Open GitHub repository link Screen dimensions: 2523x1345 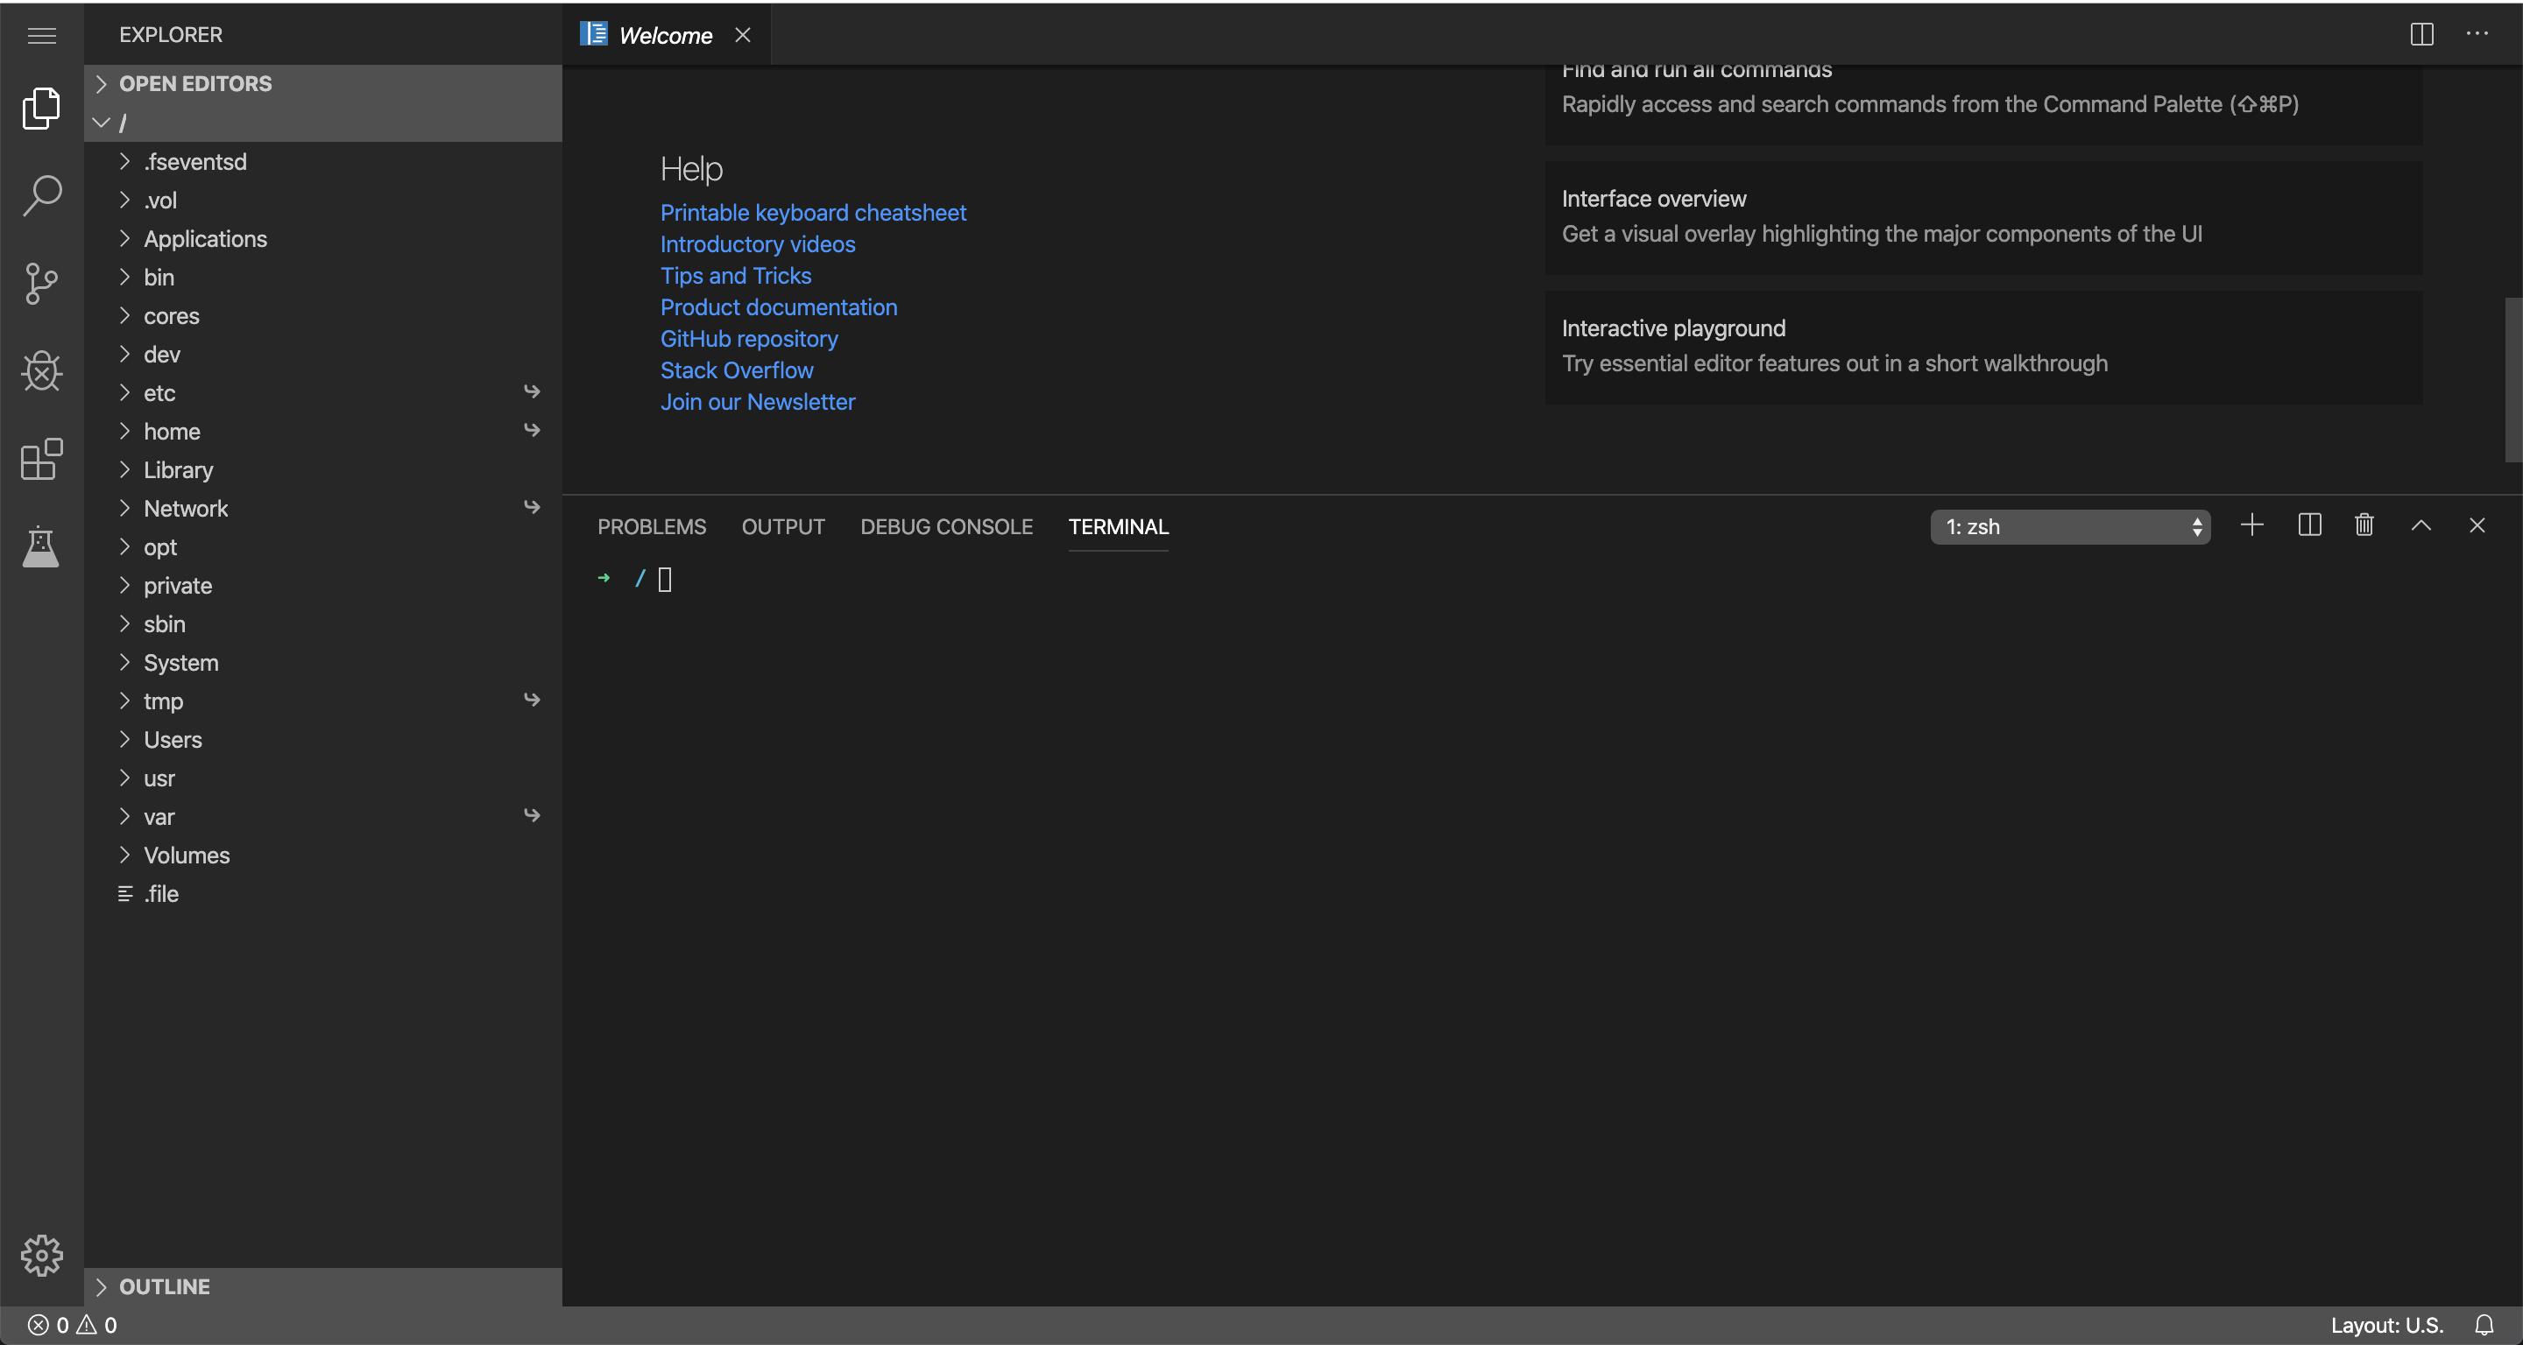[x=749, y=339]
